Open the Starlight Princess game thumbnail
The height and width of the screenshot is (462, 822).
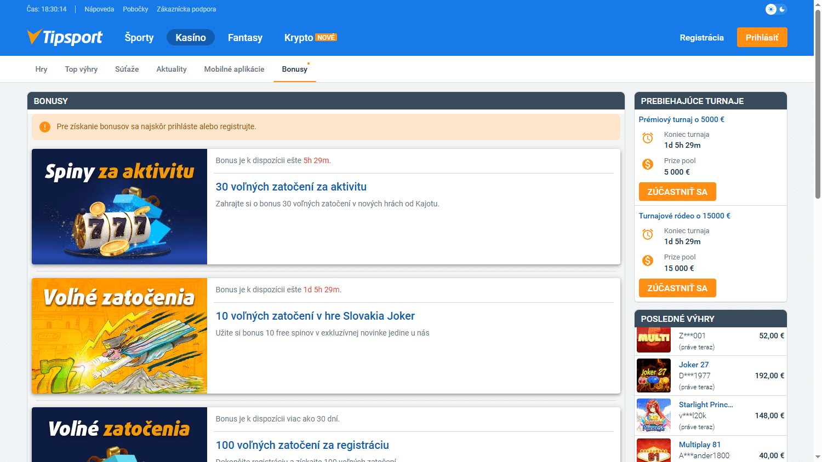coord(653,415)
